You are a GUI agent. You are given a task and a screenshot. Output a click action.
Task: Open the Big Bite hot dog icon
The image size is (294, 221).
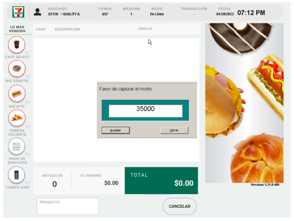click(17, 93)
